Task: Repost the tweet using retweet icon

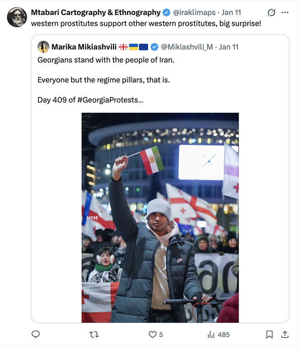Action: (94, 334)
